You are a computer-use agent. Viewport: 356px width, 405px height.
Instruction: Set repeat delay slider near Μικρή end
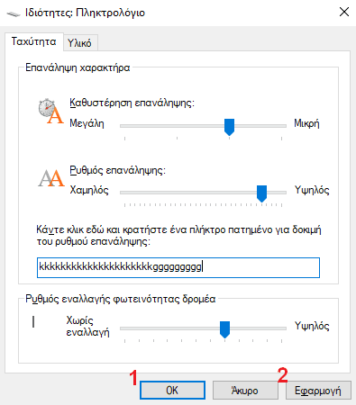tap(281, 126)
